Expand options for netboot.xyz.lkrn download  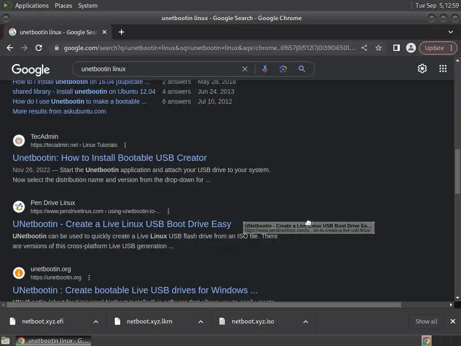coord(201,322)
